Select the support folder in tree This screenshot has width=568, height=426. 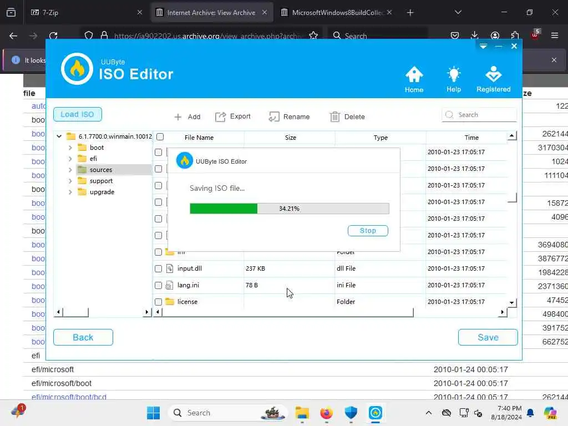coord(95,181)
